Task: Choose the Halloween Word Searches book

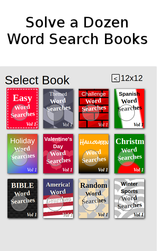Action: click(x=94, y=154)
